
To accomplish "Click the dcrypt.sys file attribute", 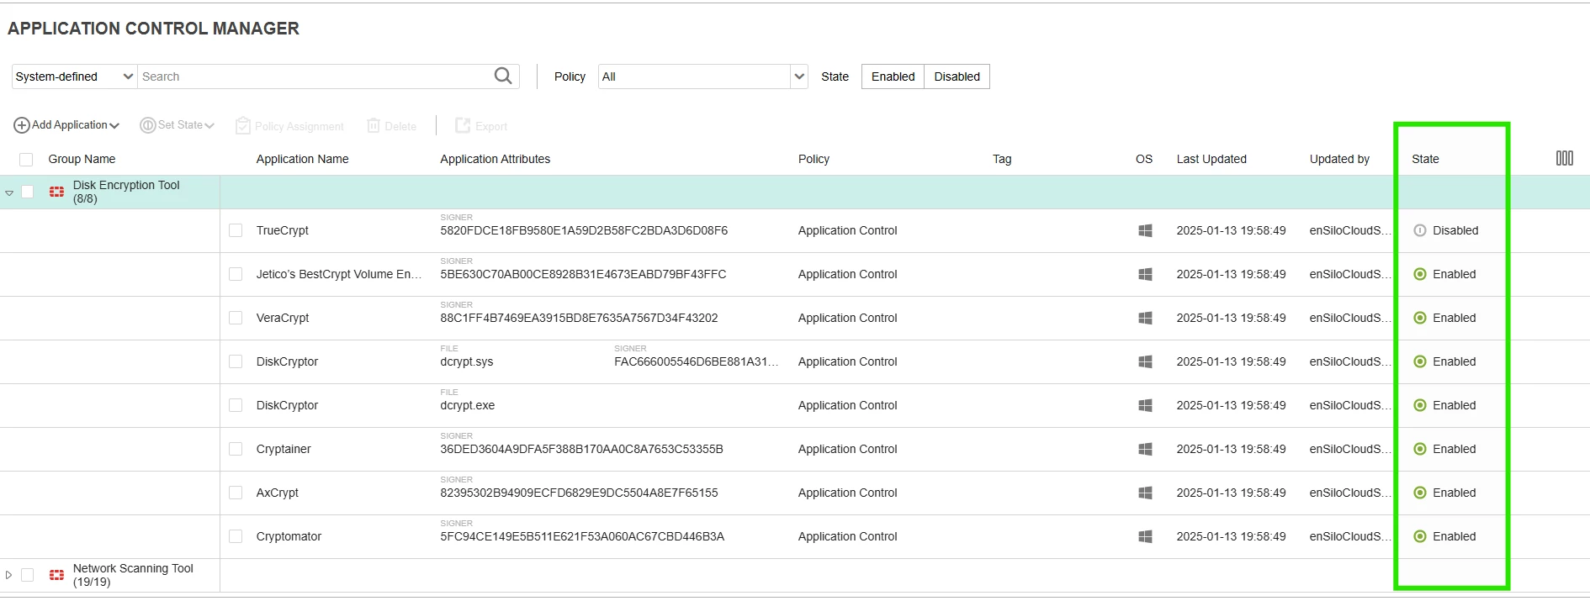I will click(466, 361).
